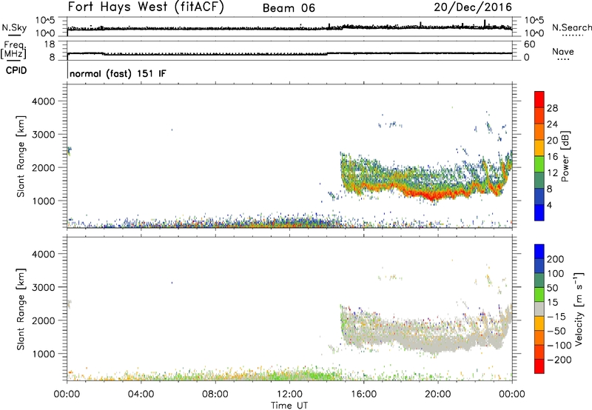Screen dimensions: 592x410
Task: Click the 'Time UT' axis title
Action: [x=289, y=406]
